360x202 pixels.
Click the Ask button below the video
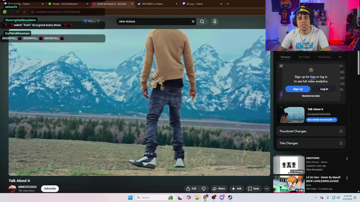coord(236,189)
